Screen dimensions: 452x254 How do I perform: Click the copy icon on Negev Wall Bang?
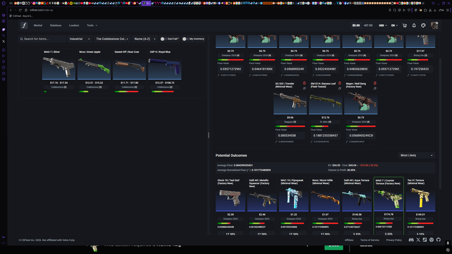click(x=375, y=88)
